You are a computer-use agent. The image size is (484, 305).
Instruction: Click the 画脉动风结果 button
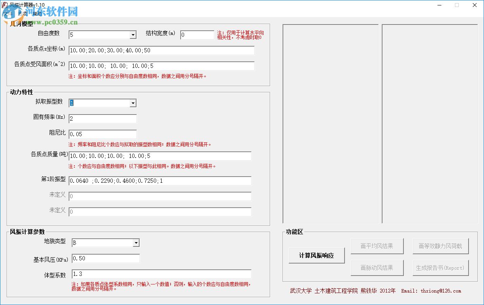pyautogui.click(x=377, y=268)
